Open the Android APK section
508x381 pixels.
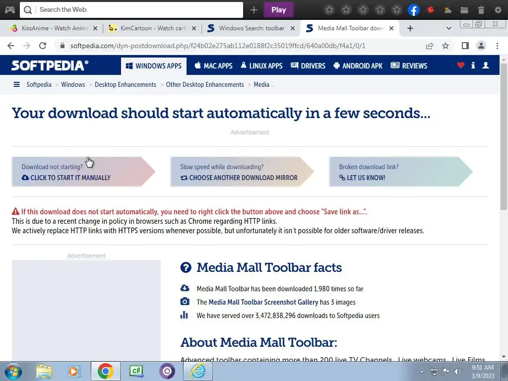[358, 66]
